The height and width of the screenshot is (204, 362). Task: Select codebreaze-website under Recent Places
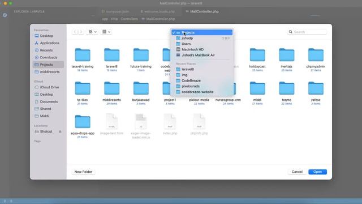(202, 92)
